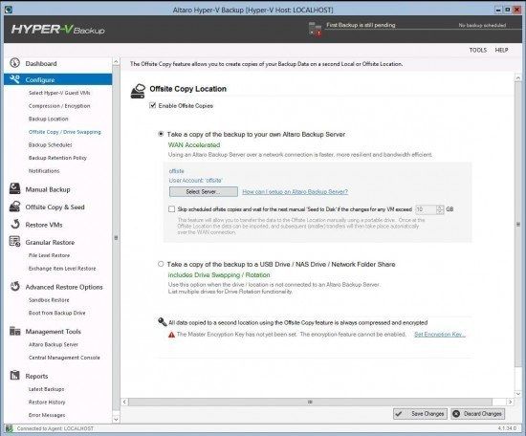Screen dimensions: 526x436
Task: Click content pane scroll down arrow
Action: (518, 394)
